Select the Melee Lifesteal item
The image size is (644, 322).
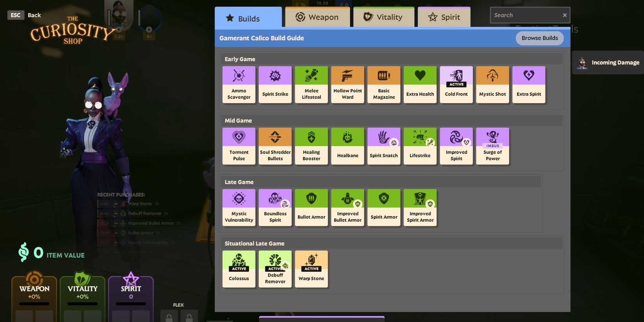tap(311, 84)
